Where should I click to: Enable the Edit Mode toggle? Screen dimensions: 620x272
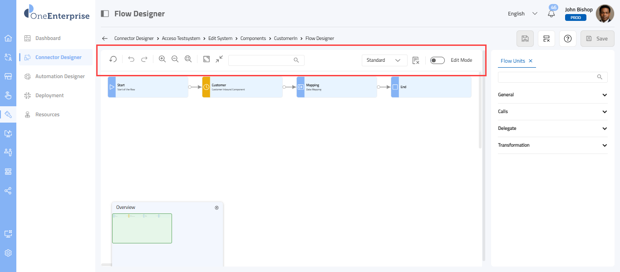coord(438,60)
